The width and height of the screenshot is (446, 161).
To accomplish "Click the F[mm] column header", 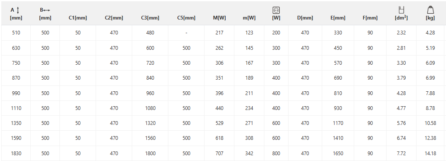I will [370, 18].
